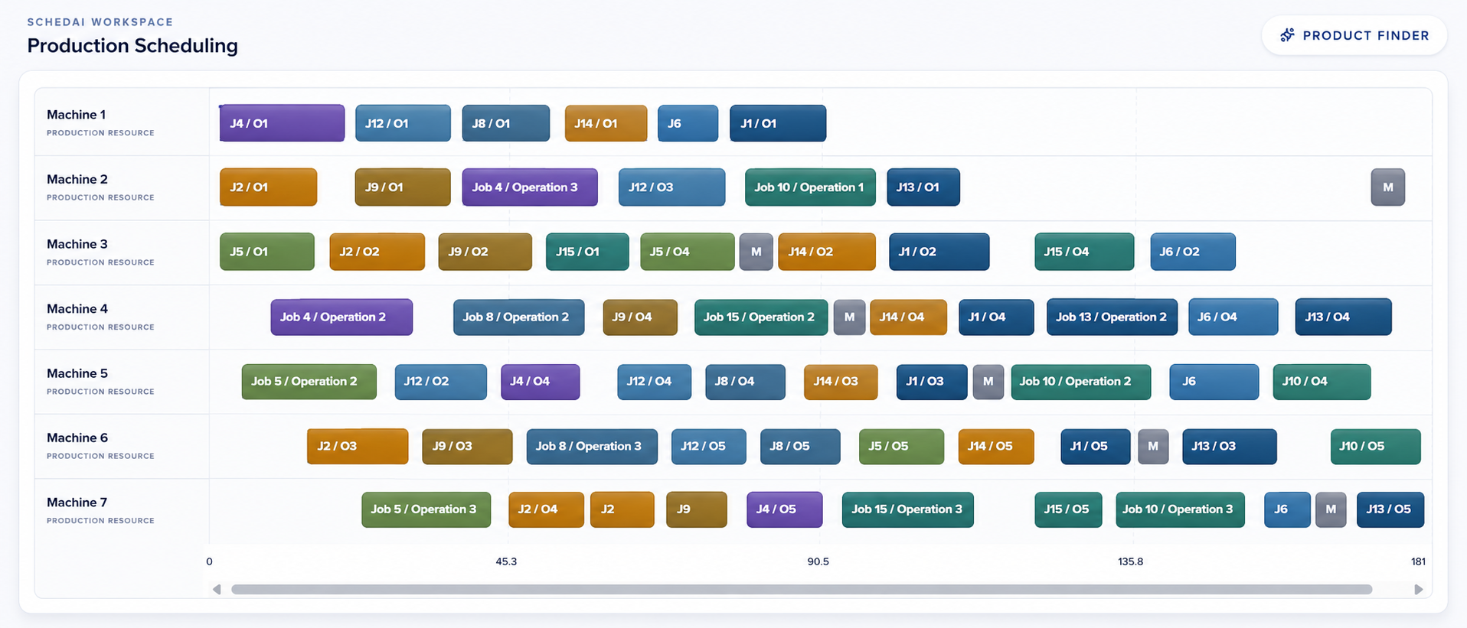Select the Job 15 / Operation 2 bar
Image resolution: width=1467 pixels, height=628 pixels.
coord(761,317)
